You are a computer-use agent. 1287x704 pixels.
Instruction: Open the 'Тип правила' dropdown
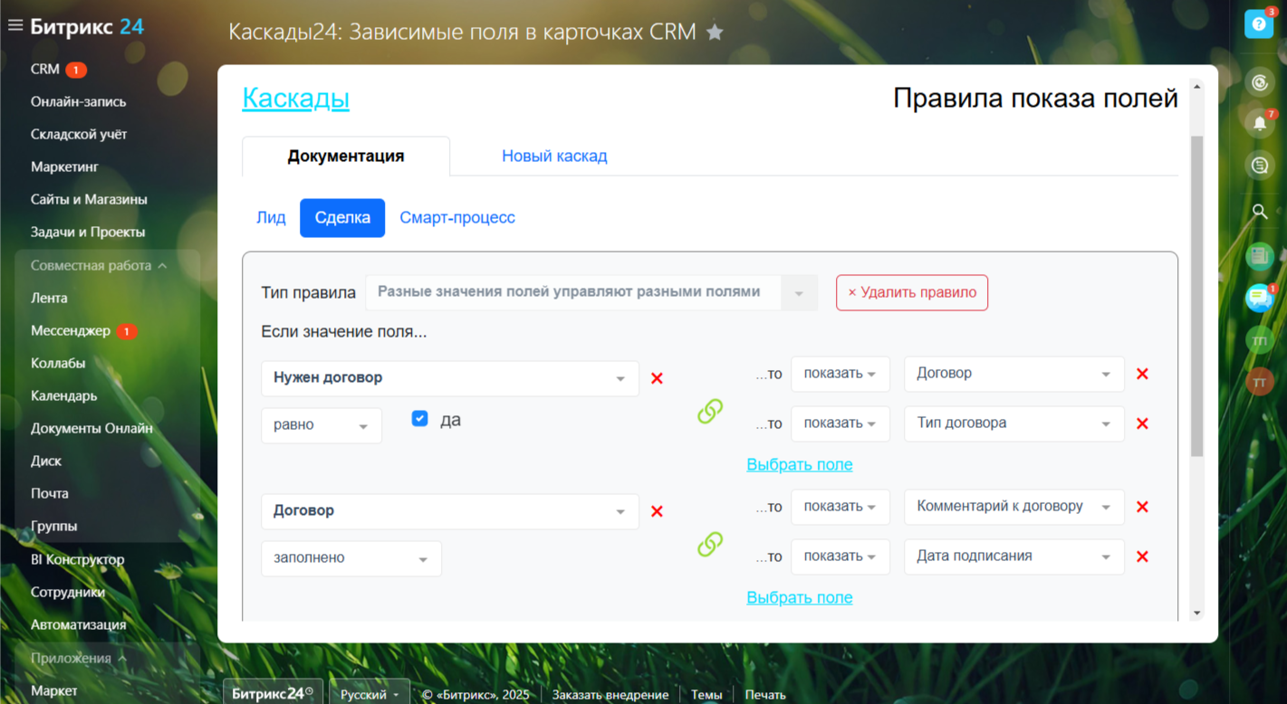[x=591, y=292]
